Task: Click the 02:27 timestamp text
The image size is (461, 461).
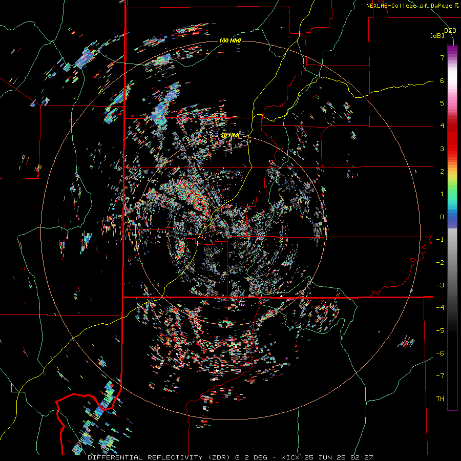Action: click(362, 457)
